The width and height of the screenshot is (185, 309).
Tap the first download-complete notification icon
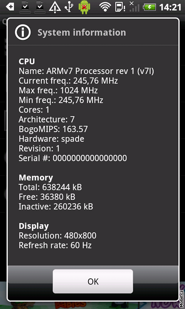(26, 7)
